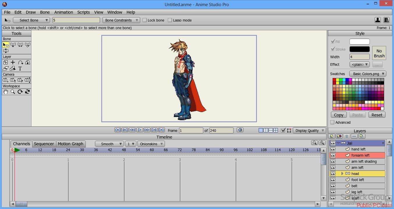Choose the Roll Camera tool
This screenshot has width=394, height=209.
(x=20, y=80)
